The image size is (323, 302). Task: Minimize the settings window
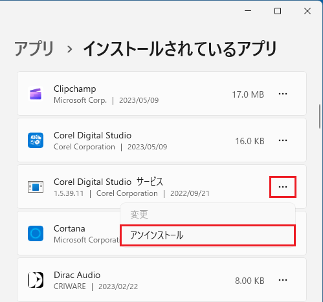[248, 11]
